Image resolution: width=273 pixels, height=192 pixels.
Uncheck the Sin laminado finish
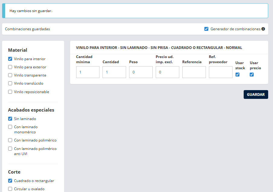10,119
